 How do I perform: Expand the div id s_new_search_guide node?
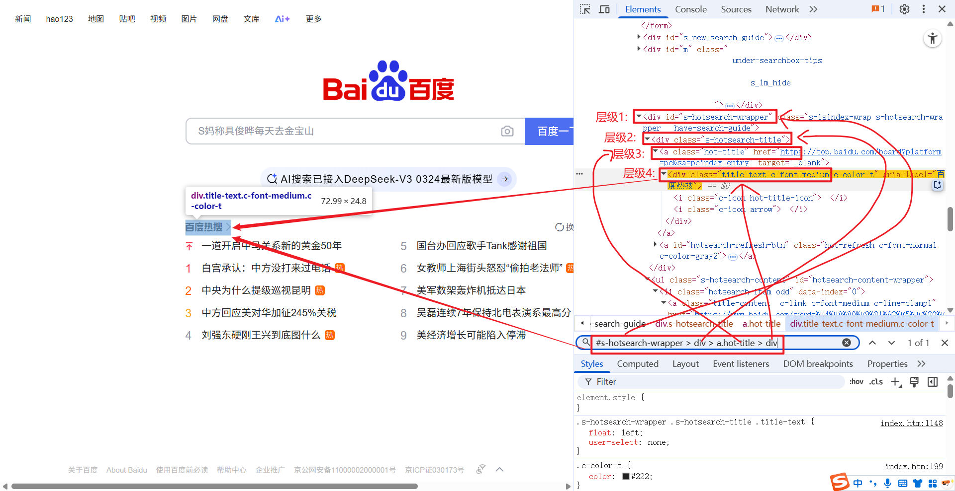[x=639, y=37]
